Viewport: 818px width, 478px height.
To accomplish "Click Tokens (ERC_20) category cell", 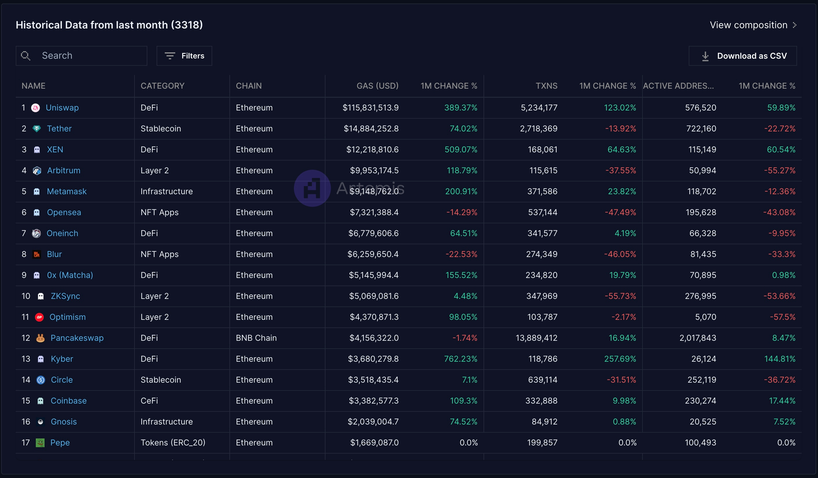I will point(173,443).
